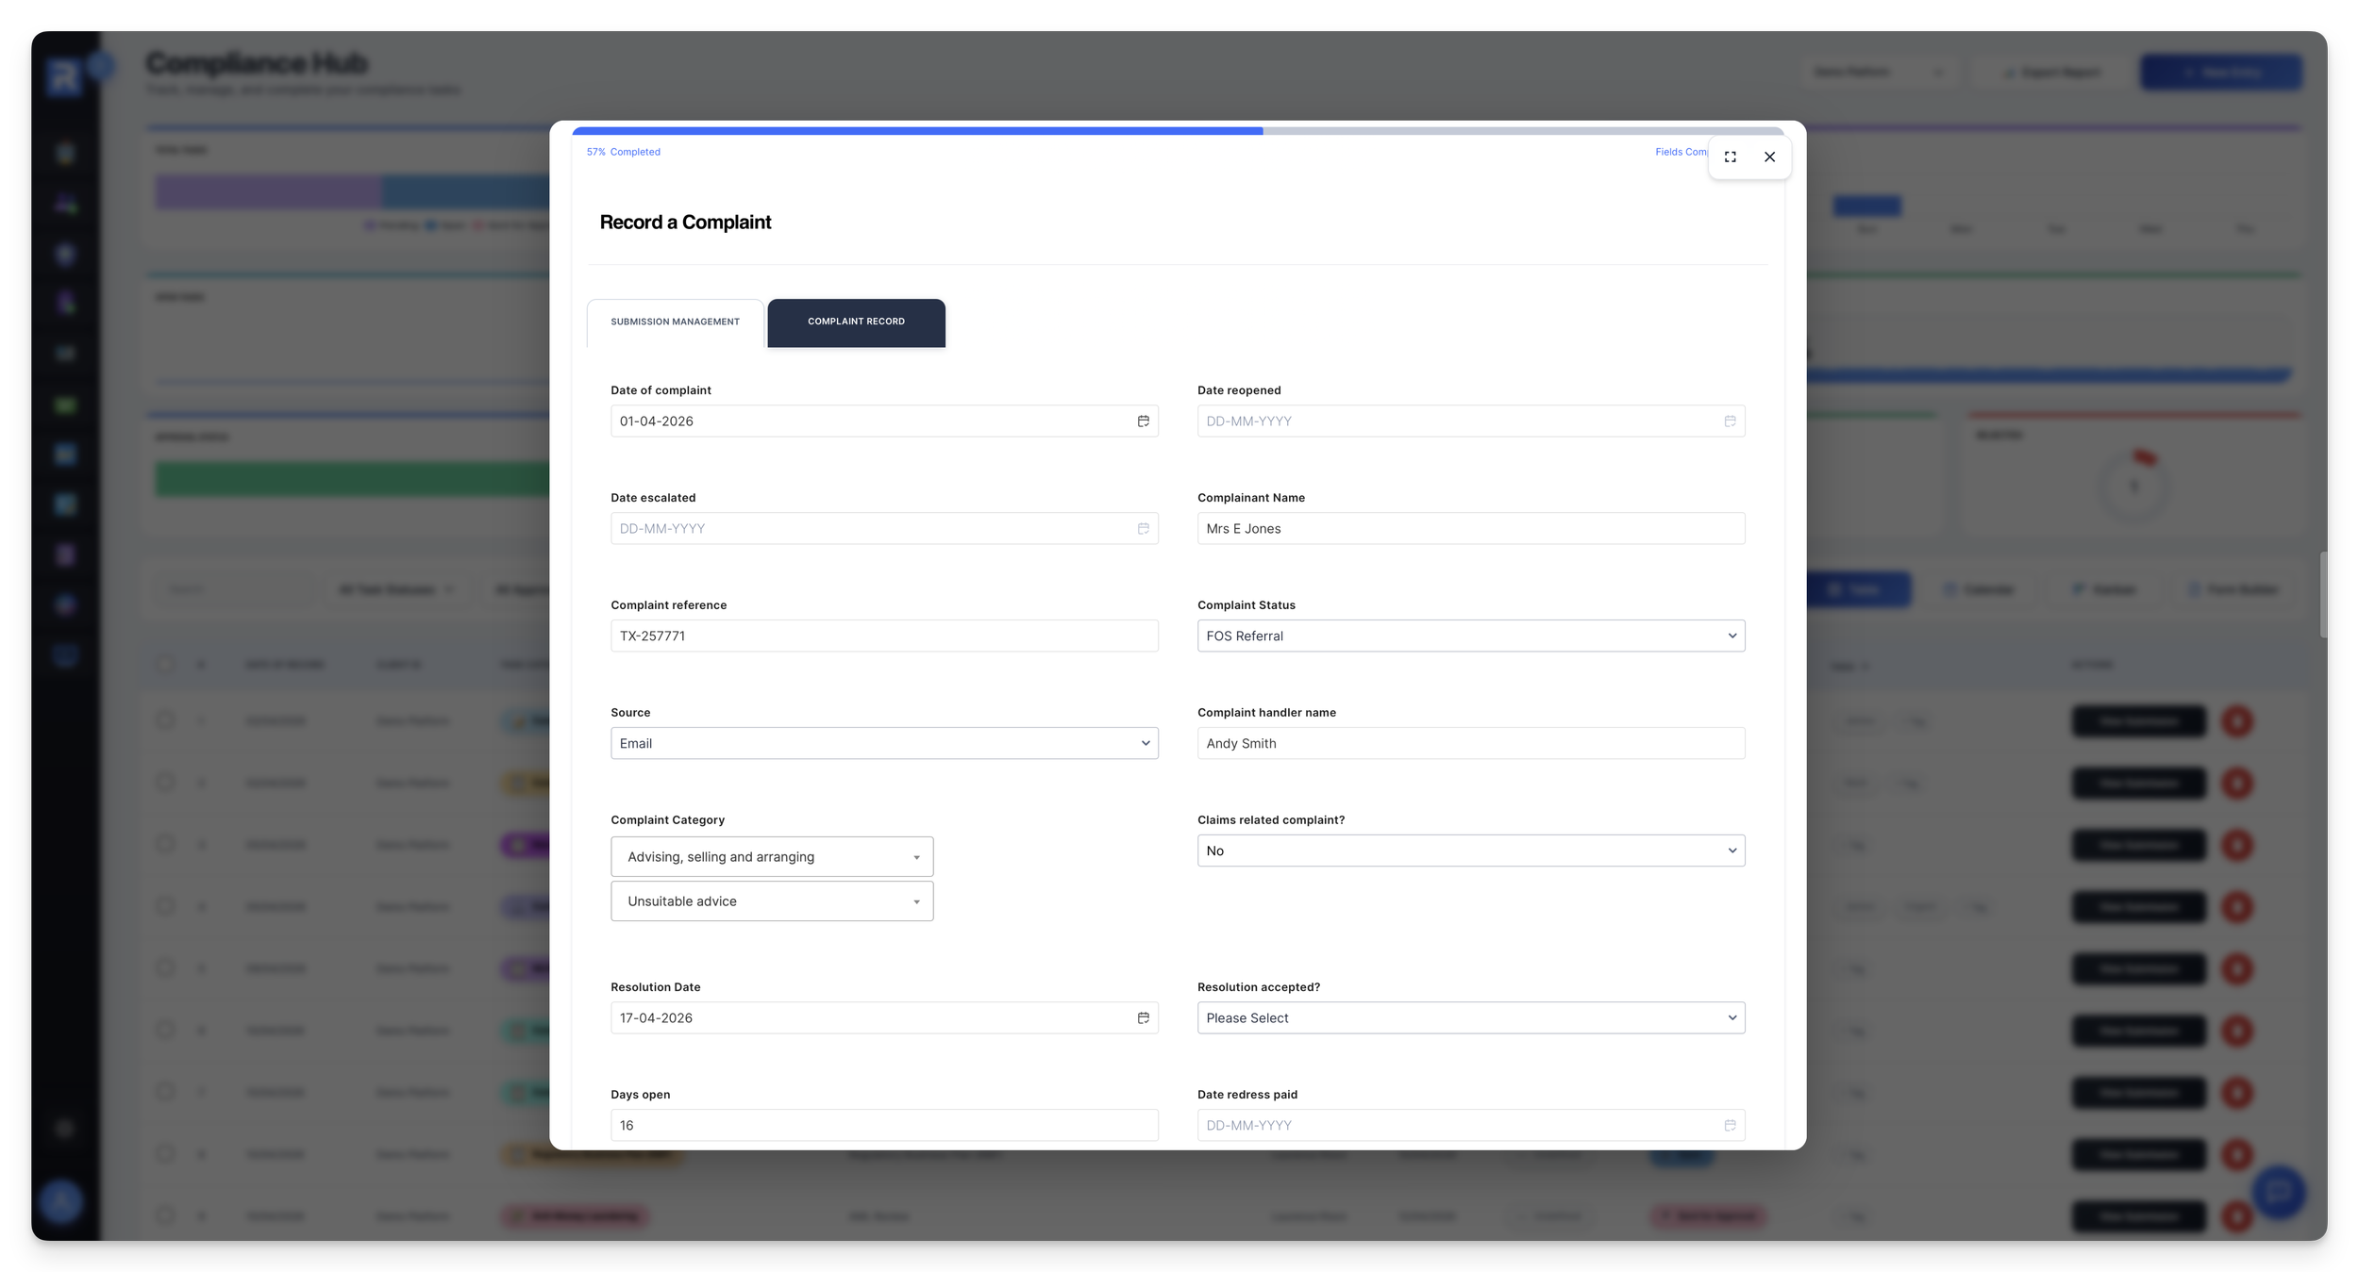Viewport: 2359px width, 1272px height.
Task: Open calendar picker for Date of complaint
Action: point(1143,421)
